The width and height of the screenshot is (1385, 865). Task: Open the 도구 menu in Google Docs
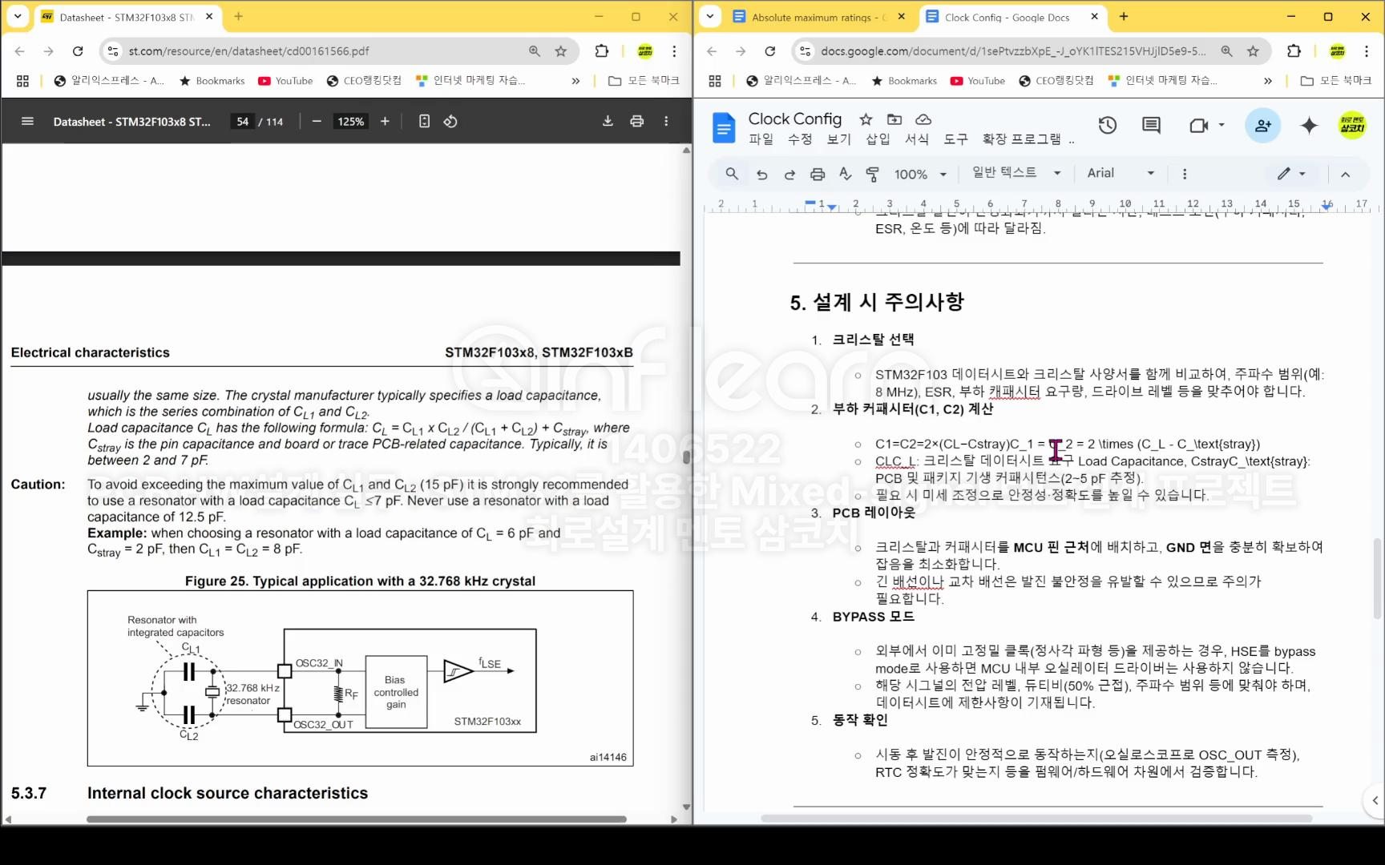pyautogui.click(x=956, y=139)
